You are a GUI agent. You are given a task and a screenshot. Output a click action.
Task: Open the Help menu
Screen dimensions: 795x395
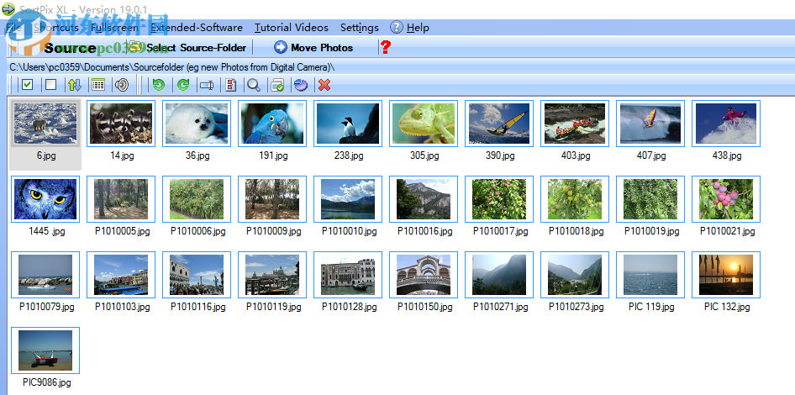coord(418,28)
